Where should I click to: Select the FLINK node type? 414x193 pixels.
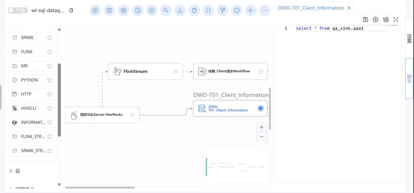[x=32, y=52]
